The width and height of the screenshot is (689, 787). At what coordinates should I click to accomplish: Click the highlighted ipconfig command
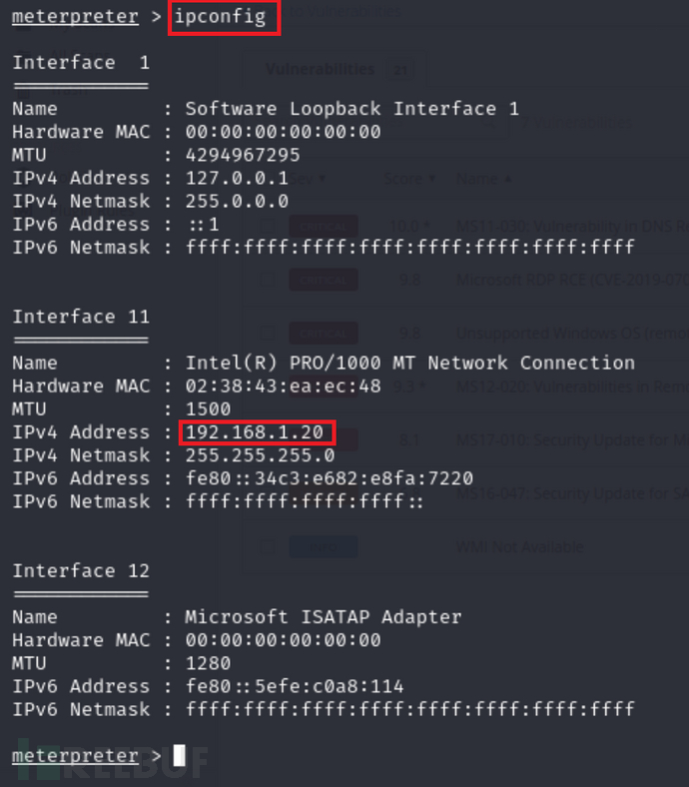(224, 18)
